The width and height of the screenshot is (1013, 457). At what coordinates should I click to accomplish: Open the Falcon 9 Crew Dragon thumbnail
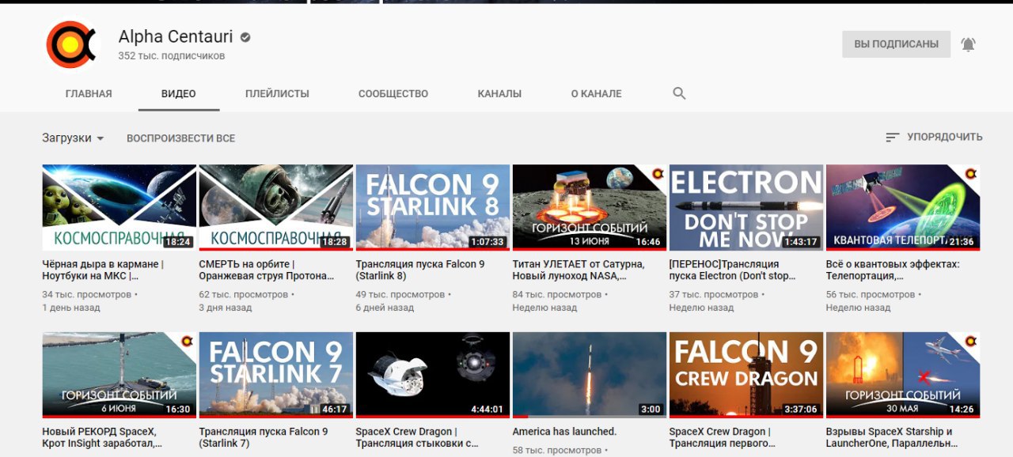(x=746, y=375)
